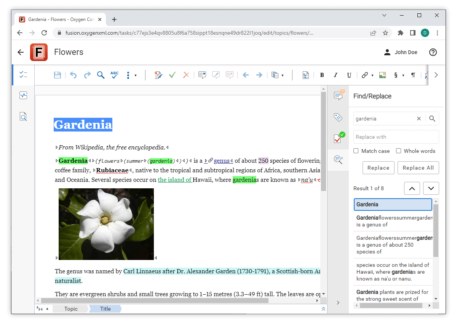Toggle italic formatting

point(336,75)
